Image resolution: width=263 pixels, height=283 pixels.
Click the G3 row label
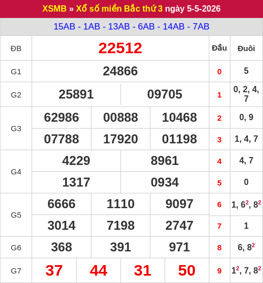(16, 129)
